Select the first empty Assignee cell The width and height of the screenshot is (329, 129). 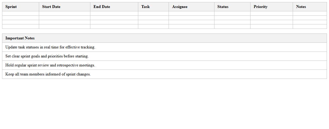pos(191,13)
